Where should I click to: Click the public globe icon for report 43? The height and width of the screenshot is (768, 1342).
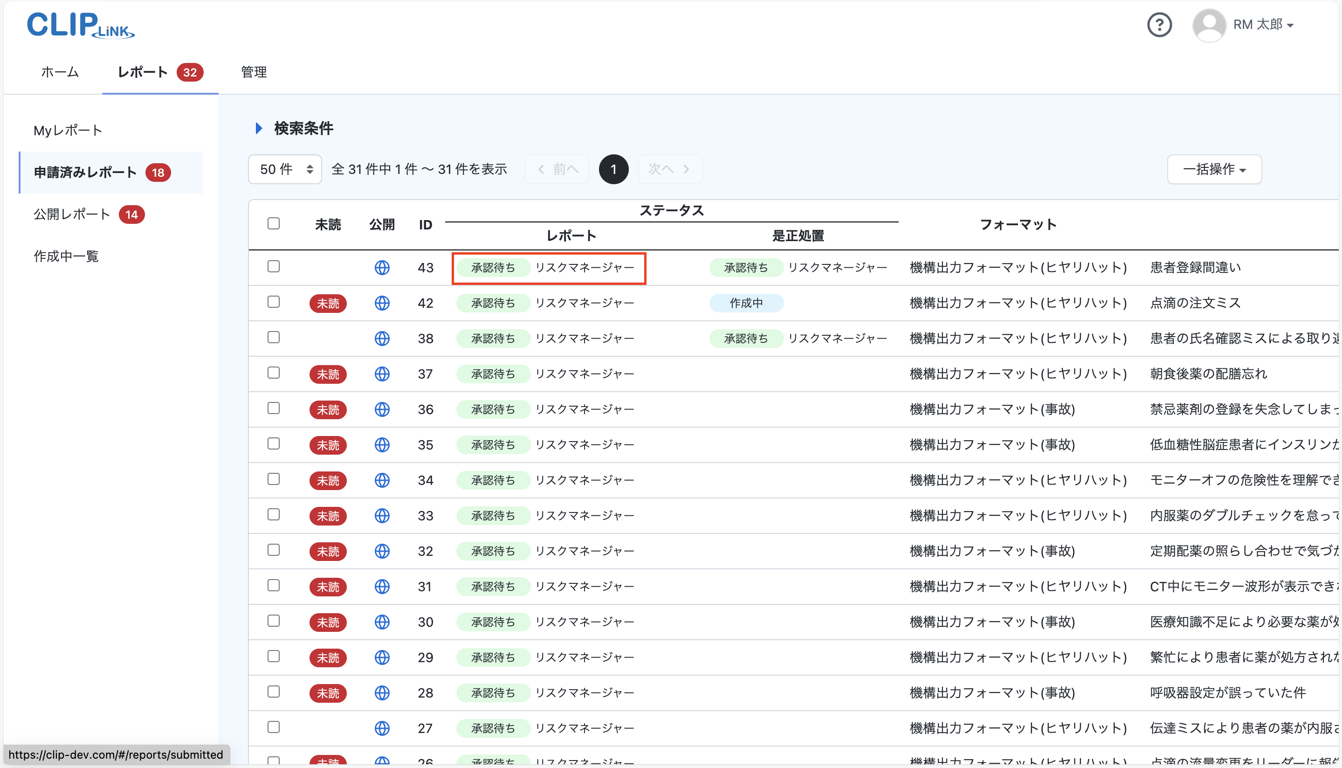382,268
